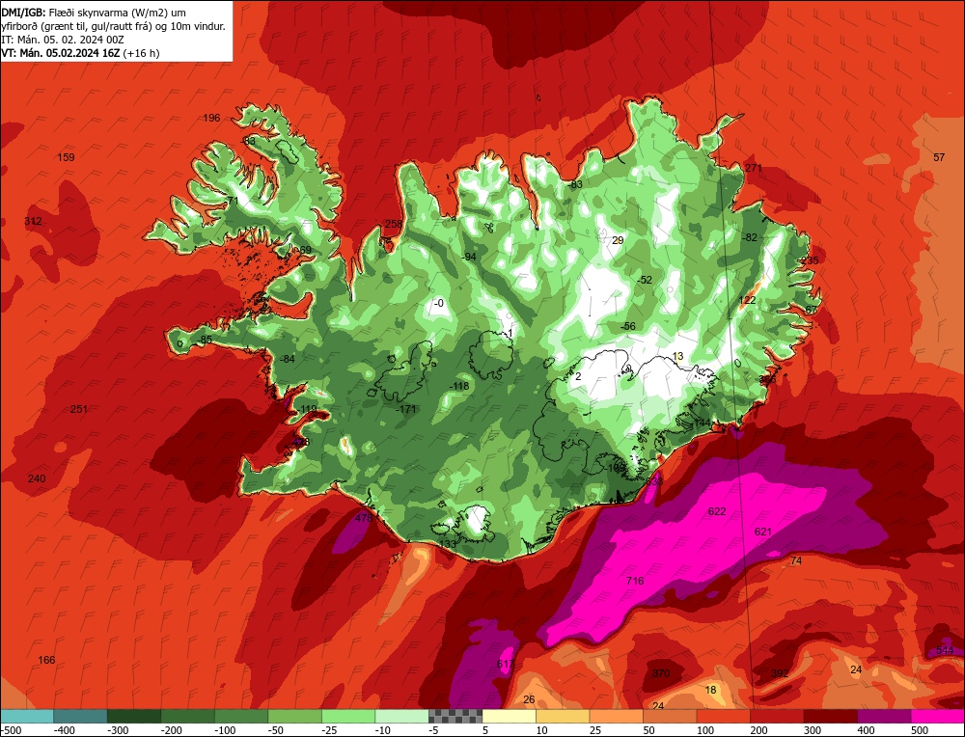Click the map value 622
The width and height of the screenshot is (965, 737).
[x=717, y=511]
